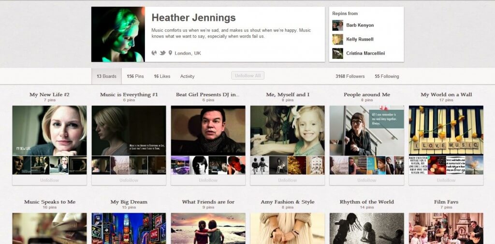Open the Twitter bird icon link
The image size is (495, 244).
click(162, 53)
